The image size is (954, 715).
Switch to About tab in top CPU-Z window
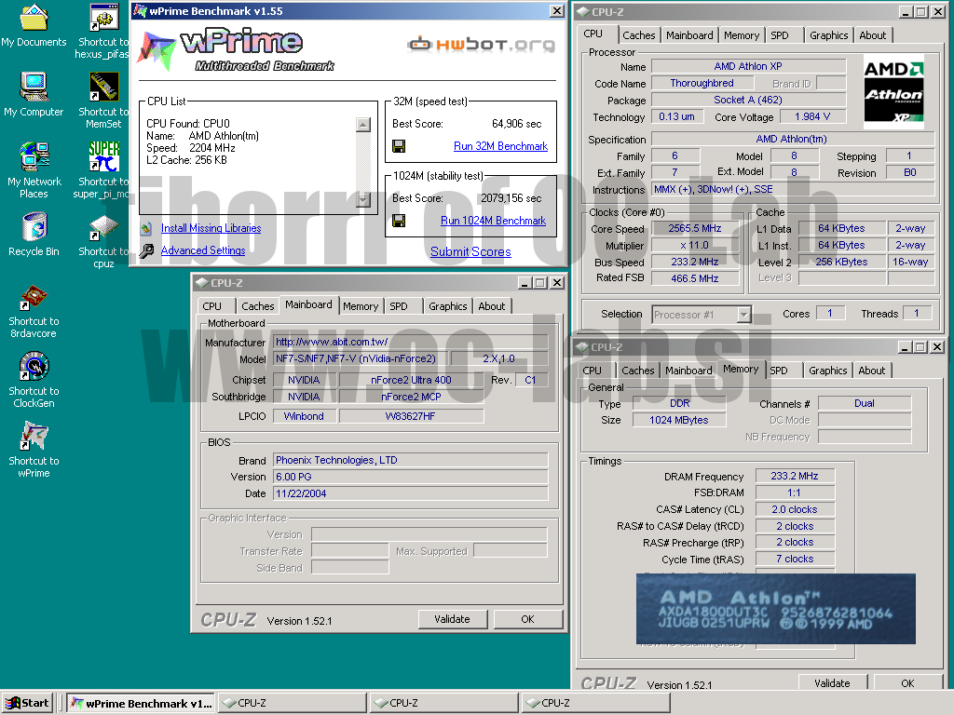872,35
